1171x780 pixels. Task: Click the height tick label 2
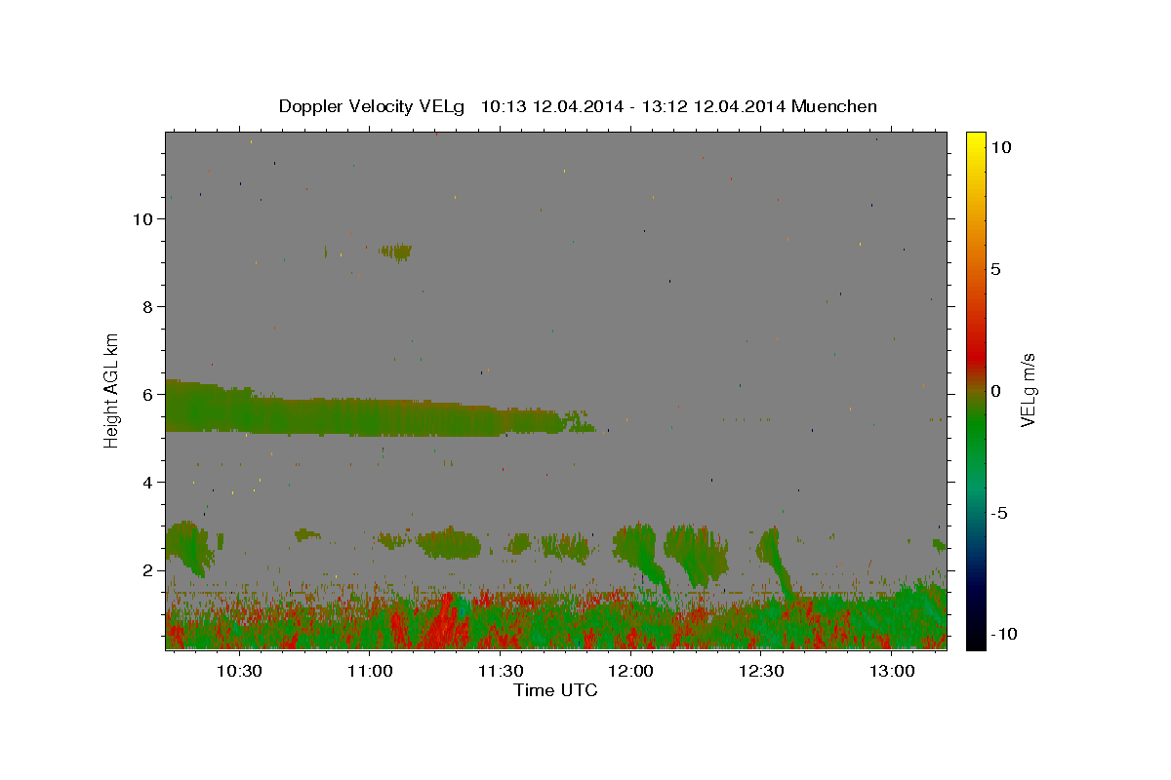[148, 570]
